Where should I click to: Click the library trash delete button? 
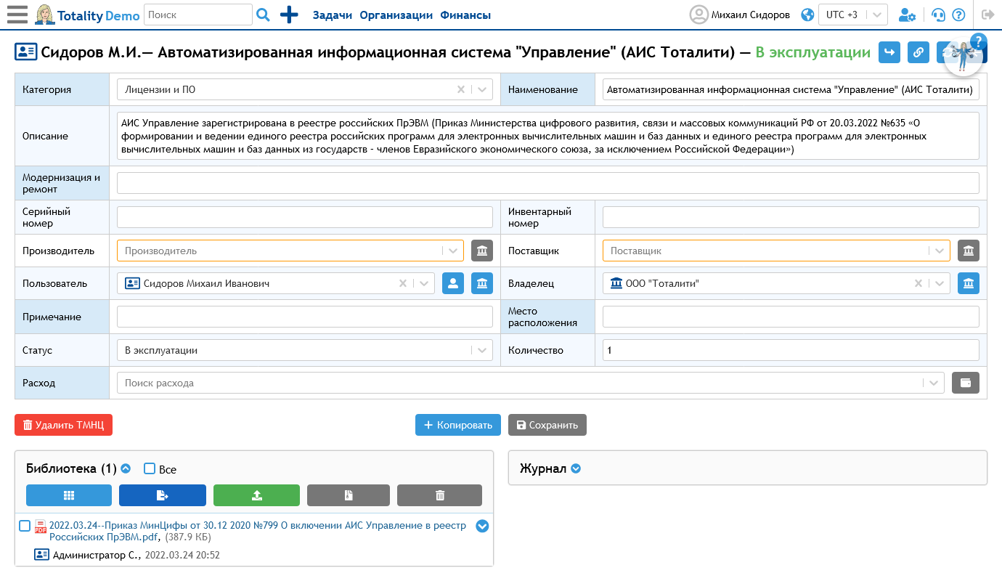(x=439, y=495)
